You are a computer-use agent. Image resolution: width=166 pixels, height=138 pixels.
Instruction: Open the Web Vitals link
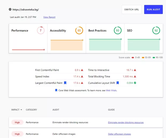[x=111, y=90]
